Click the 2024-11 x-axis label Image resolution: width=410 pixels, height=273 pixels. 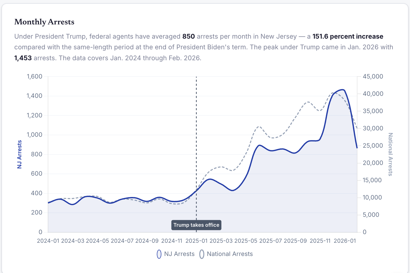pos(172,241)
